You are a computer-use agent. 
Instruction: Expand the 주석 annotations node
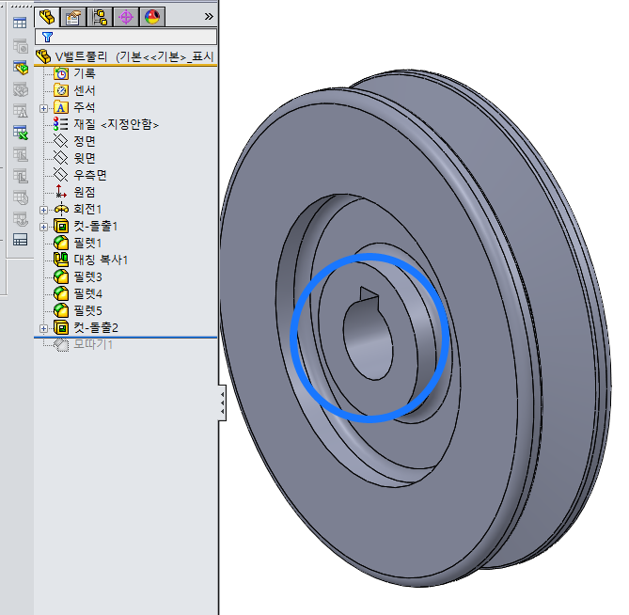tap(44, 108)
